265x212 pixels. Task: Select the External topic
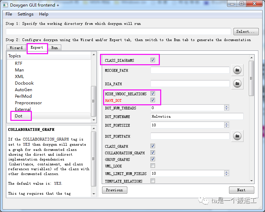pyautogui.click(x=23, y=109)
